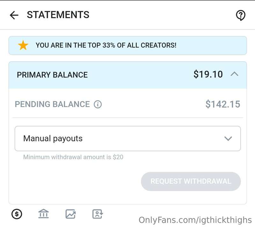
Task: Click the Request Withdrawal button
Action: (191, 181)
